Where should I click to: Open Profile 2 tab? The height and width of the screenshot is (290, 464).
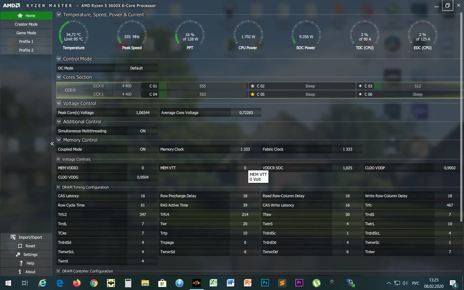(26, 50)
